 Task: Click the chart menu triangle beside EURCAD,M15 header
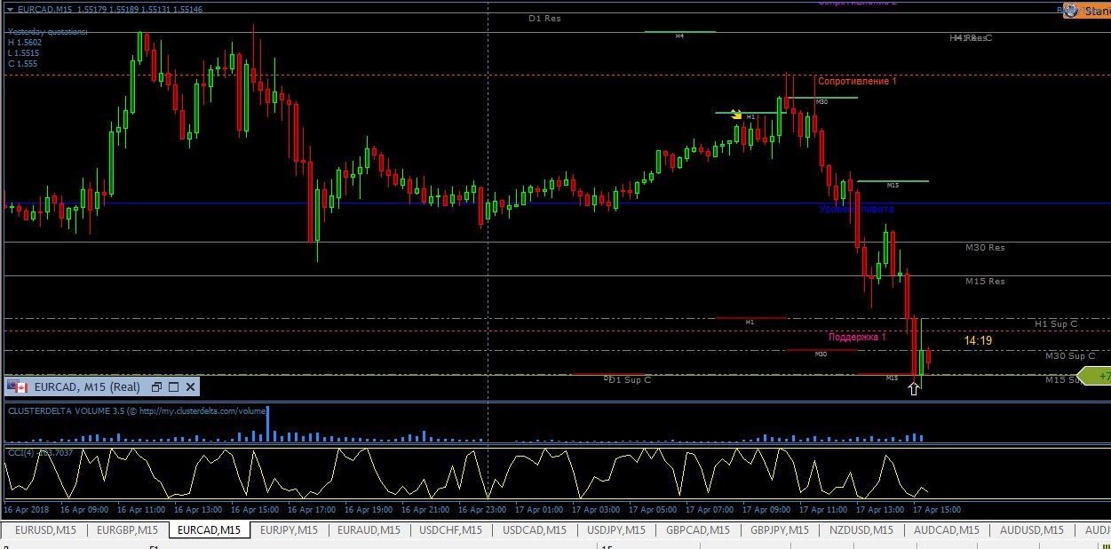(10, 9)
